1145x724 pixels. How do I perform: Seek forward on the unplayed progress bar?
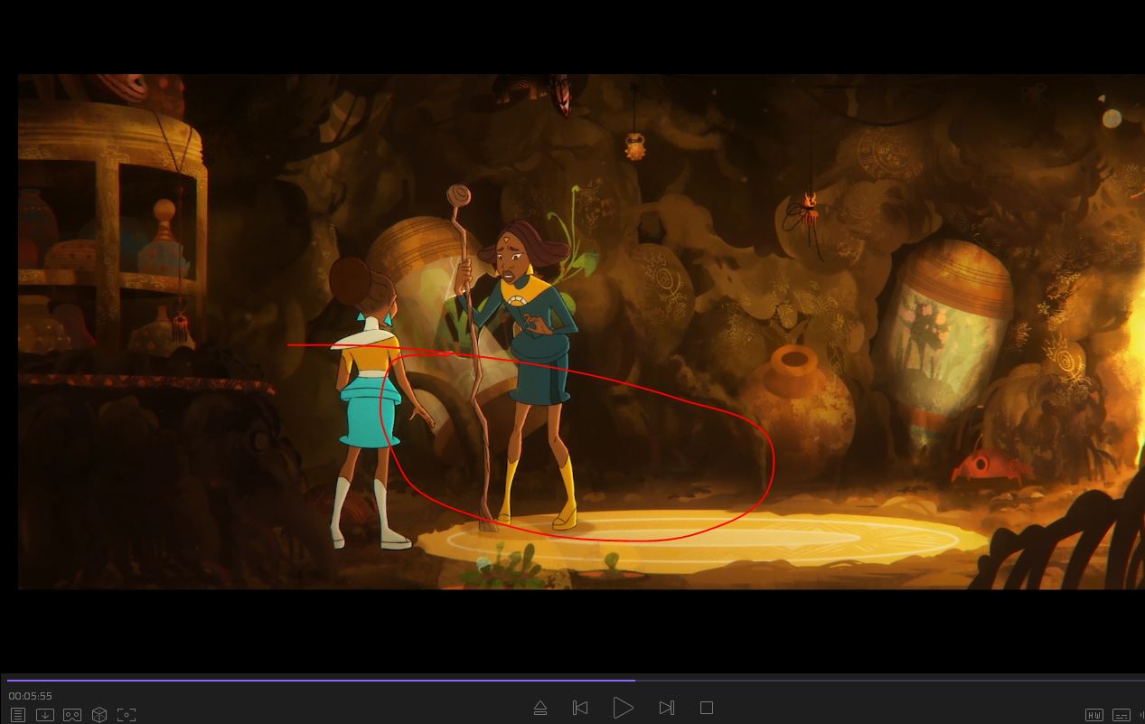[886, 680]
